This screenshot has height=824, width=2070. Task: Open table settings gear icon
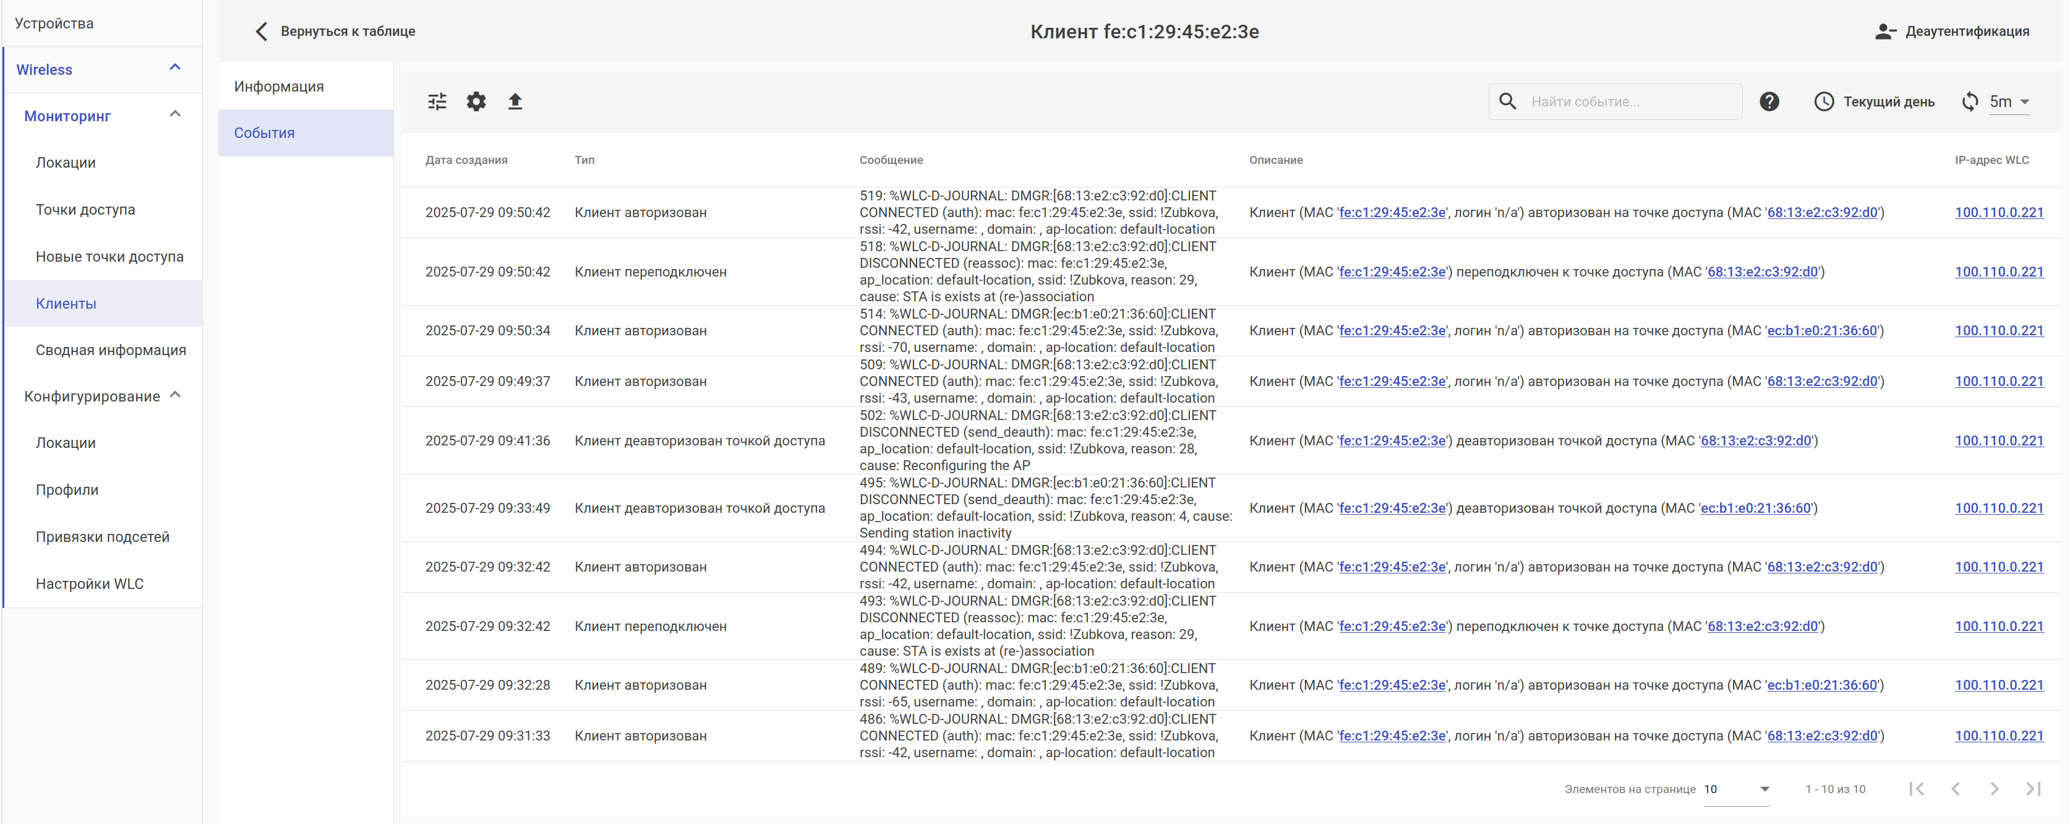(x=476, y=101)
